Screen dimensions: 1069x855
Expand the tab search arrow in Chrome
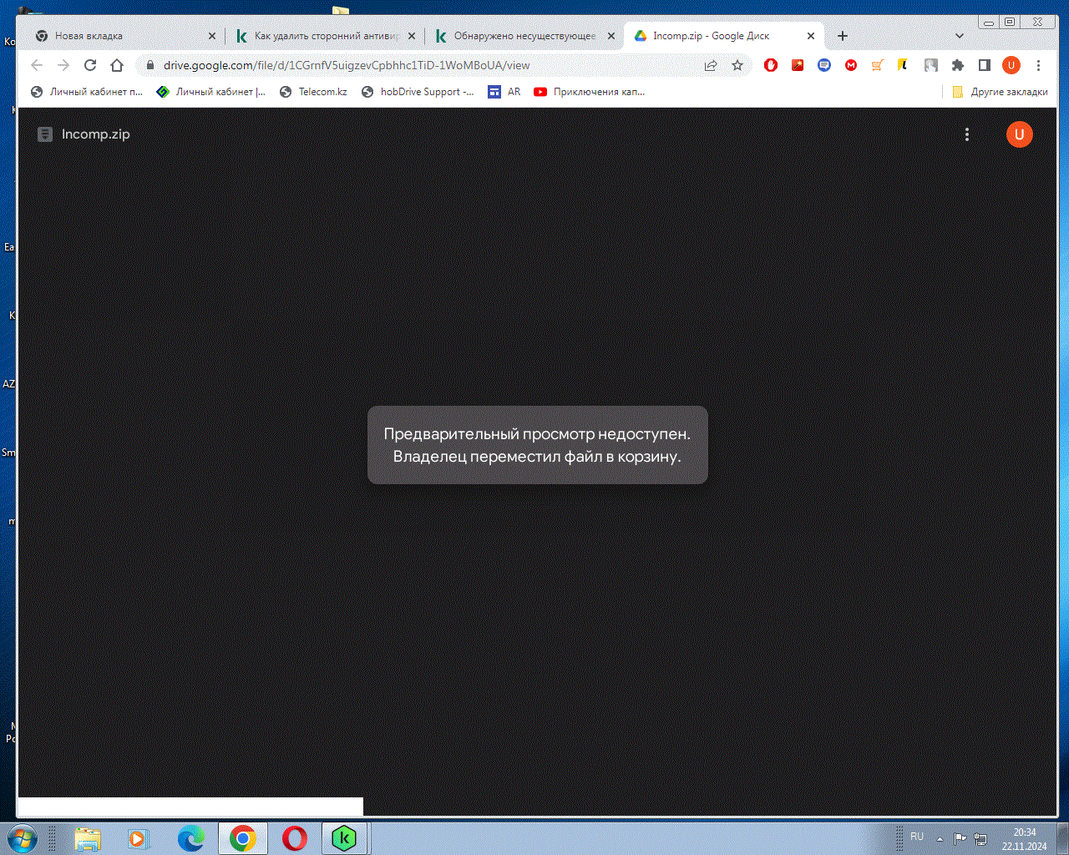click(x=959, y=35)
